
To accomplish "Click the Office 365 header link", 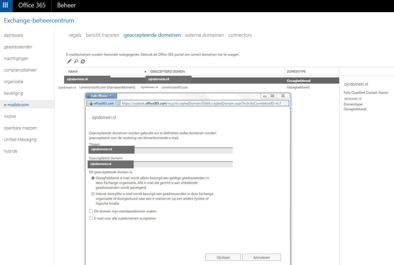I will tap(32, 5).
